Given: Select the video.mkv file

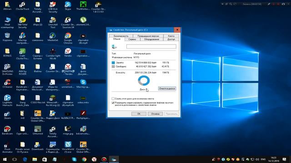Looking at the screenshot, I should pos(83,99).
